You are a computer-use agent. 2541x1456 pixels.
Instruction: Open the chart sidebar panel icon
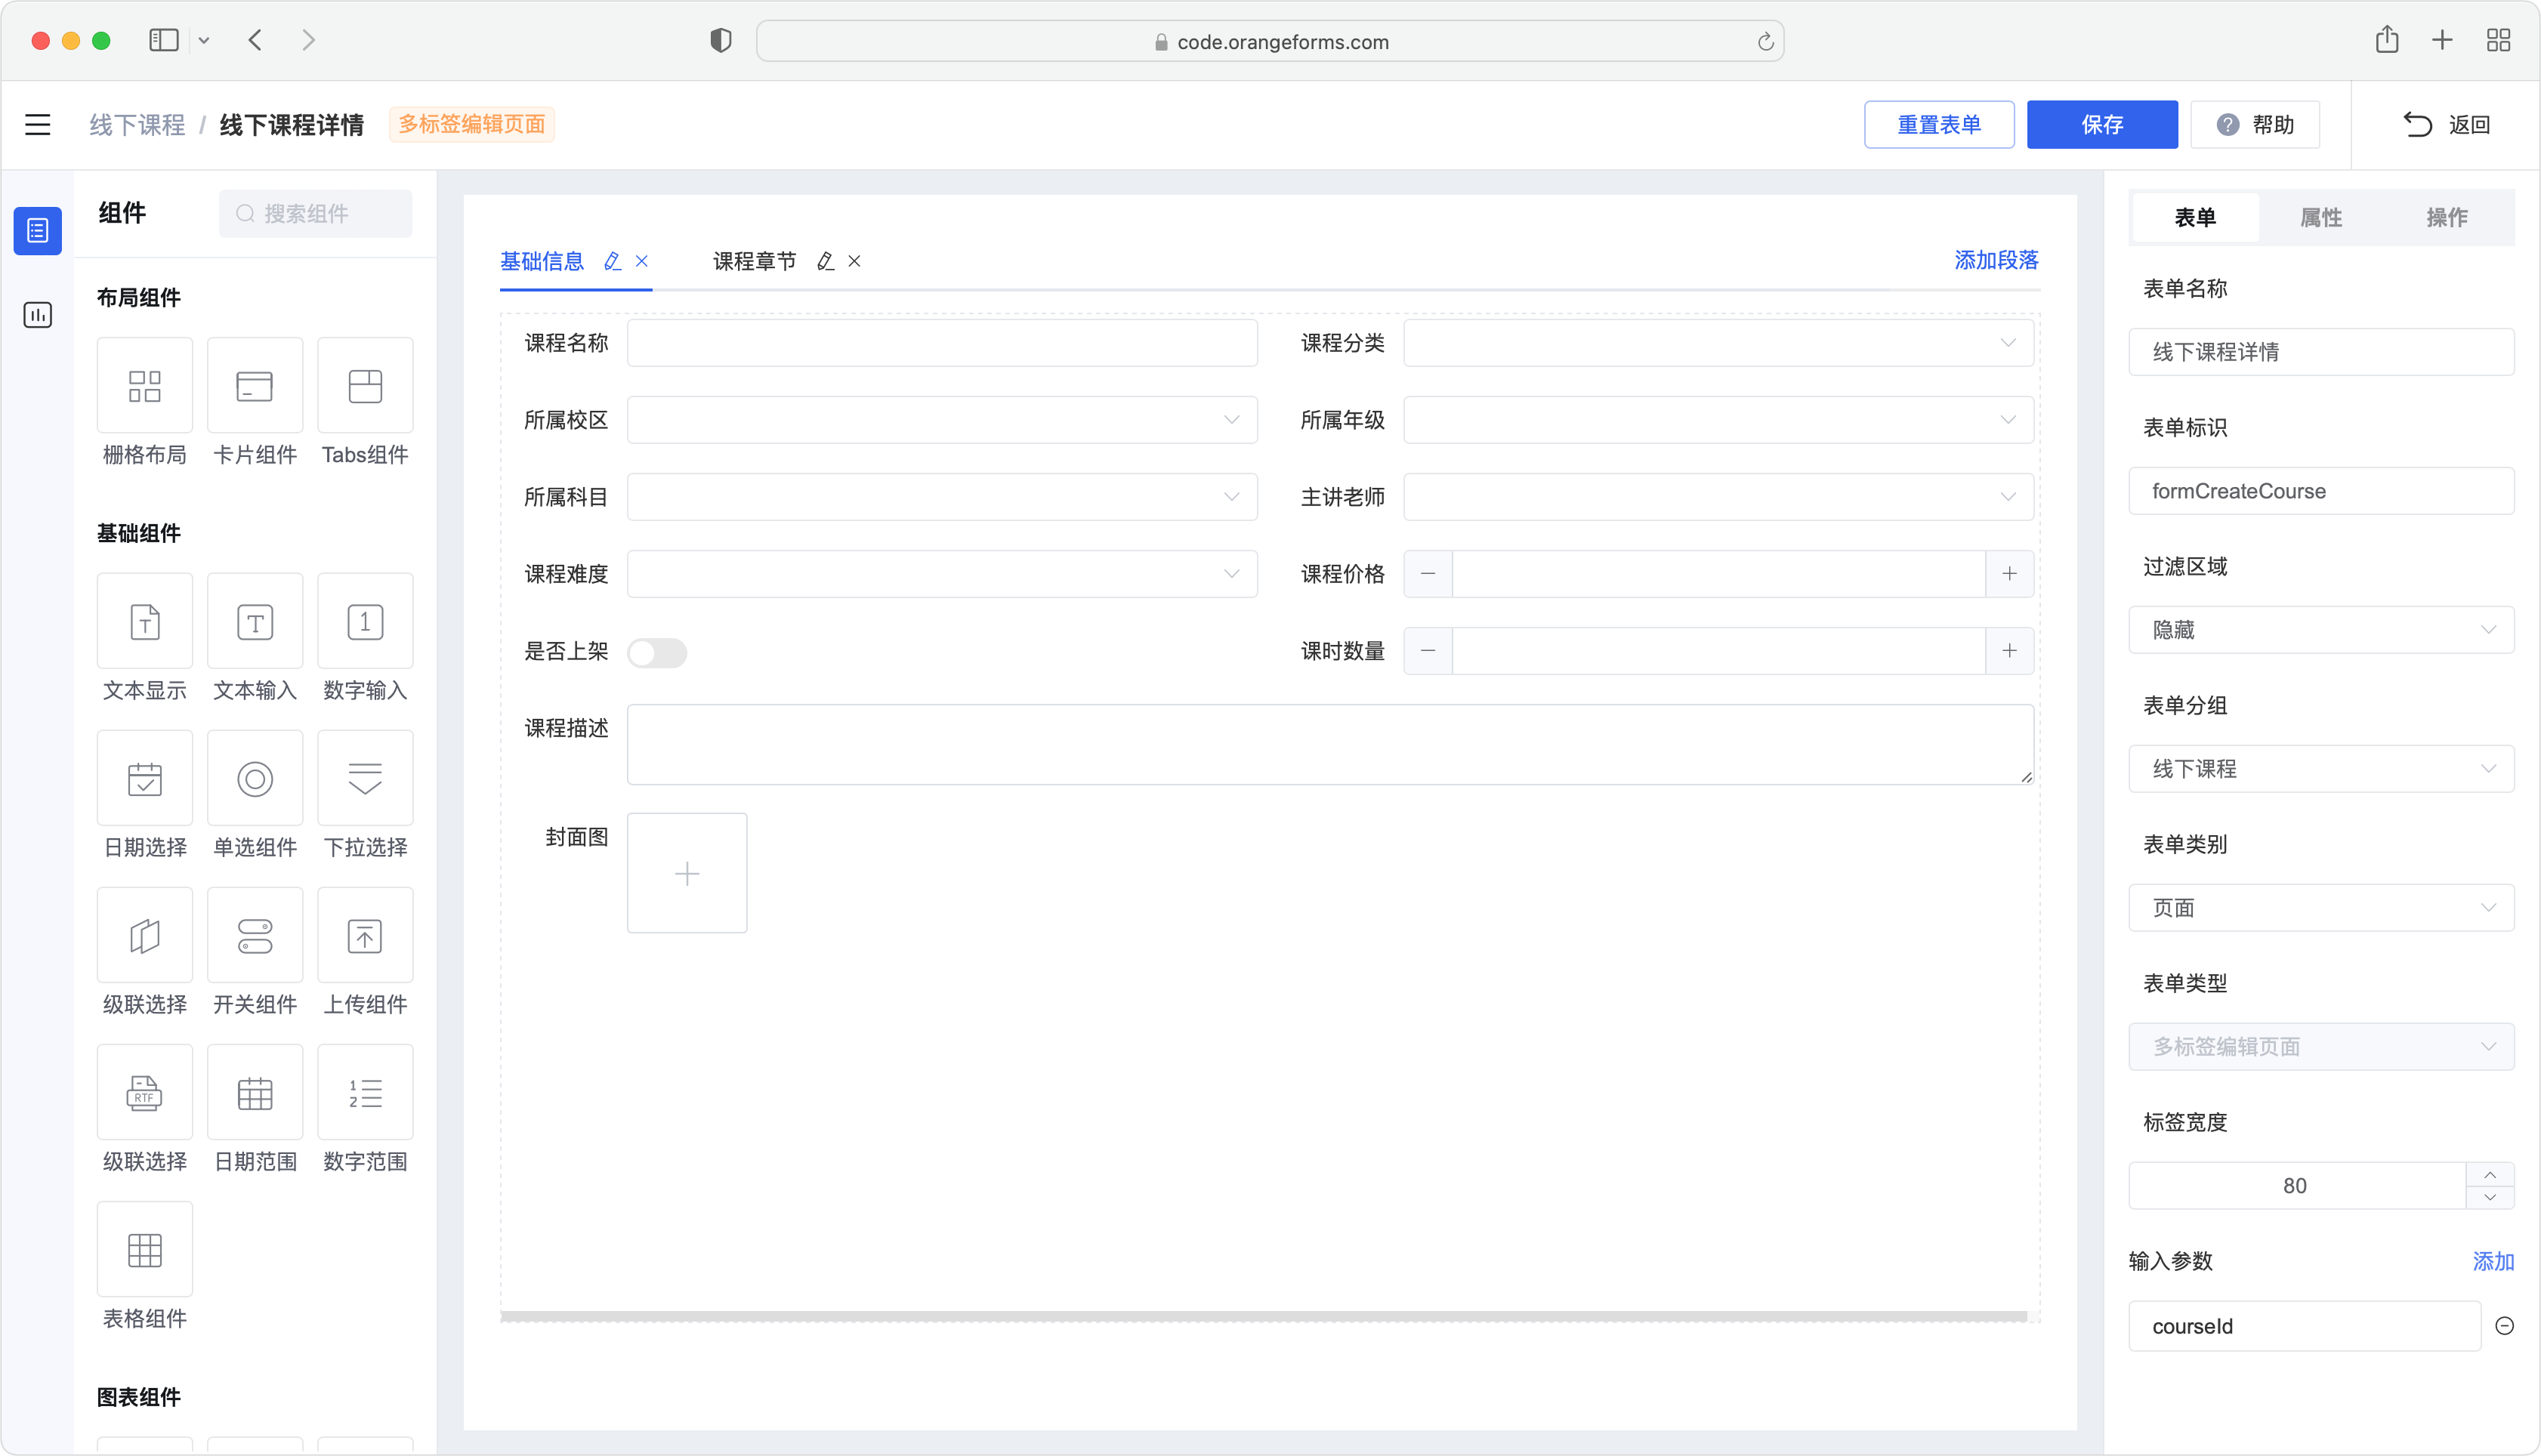pyautogui.click(x=38, y=315)
